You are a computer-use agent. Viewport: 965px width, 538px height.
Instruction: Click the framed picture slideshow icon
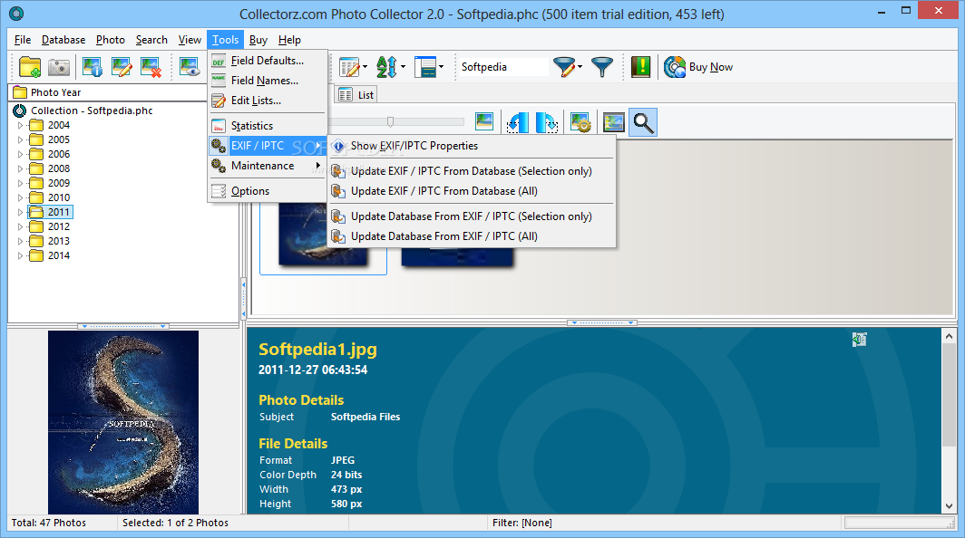[614, 122]
